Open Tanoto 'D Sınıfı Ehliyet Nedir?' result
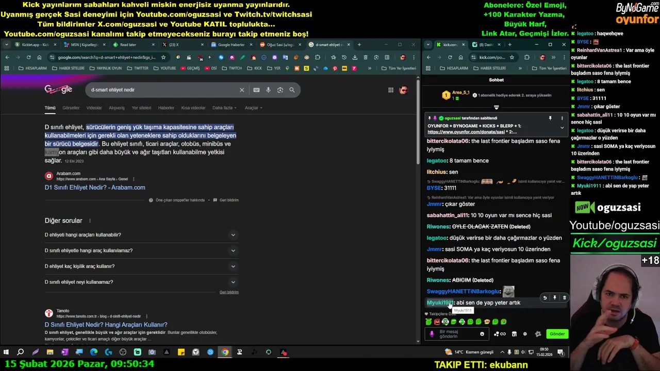660x371 pixels. [106, 325]
